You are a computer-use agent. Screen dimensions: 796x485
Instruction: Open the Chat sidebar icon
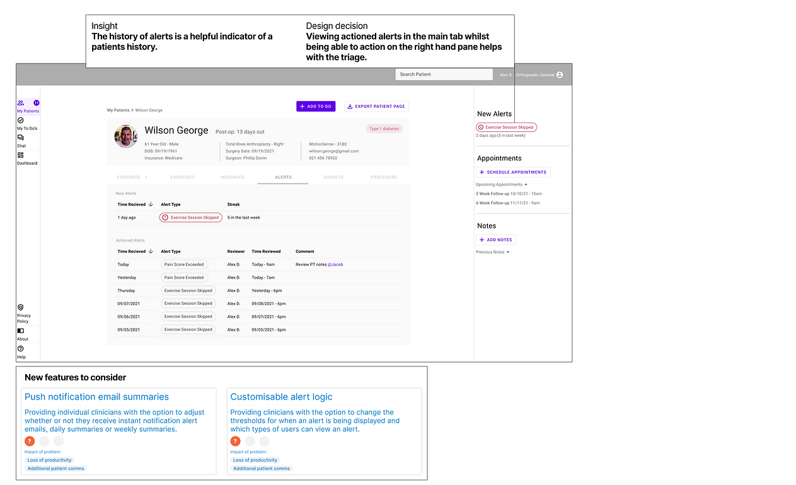tap(20, 137)
